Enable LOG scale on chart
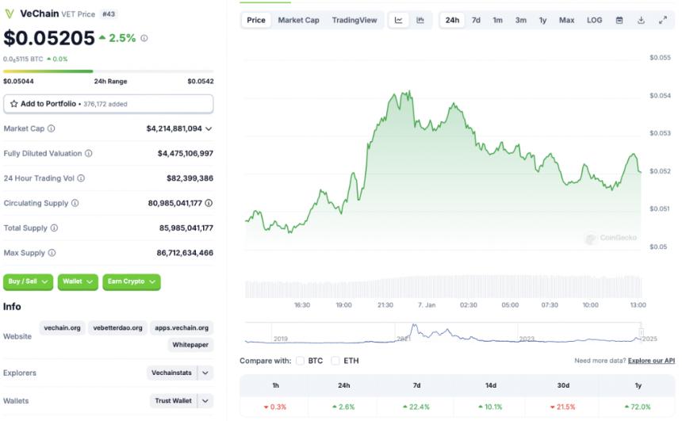Screen dimensions: 682x421 (x=594, y=20)
